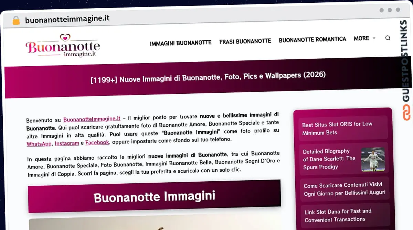Viewport: 413px width, 230px height.
Task: Click the padlock icon in address bar
Action: pos(16,20)
